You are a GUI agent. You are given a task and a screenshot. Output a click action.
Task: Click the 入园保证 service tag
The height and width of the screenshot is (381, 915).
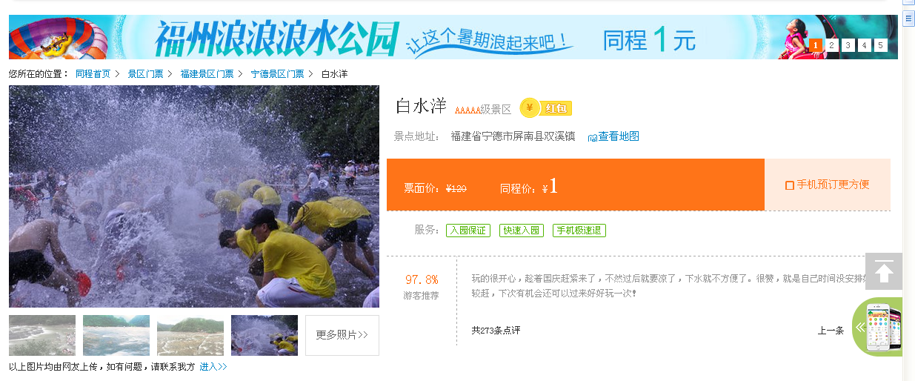(x=468, y=231)
